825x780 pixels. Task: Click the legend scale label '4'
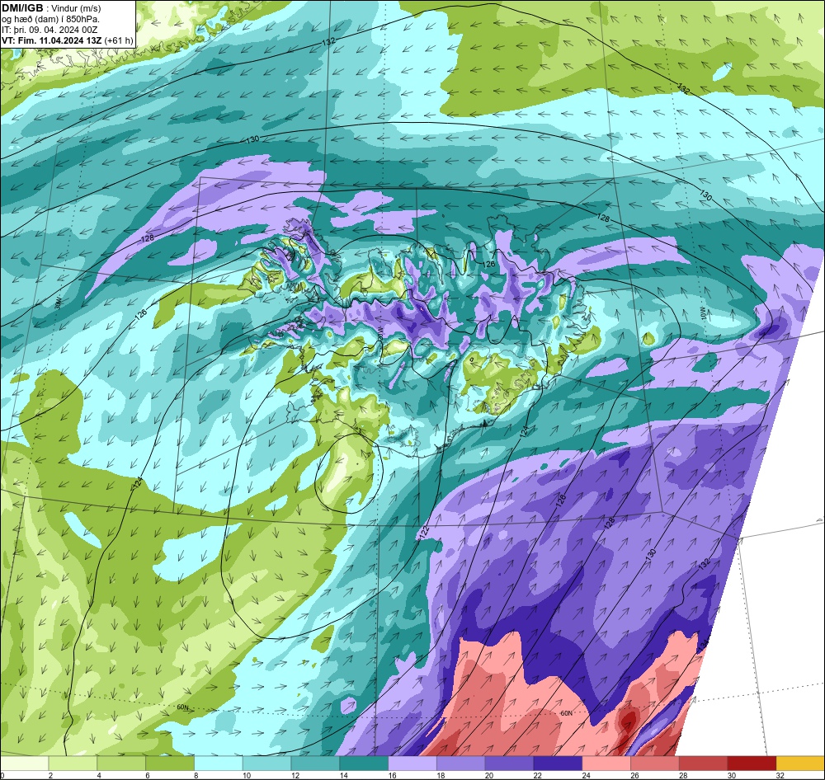point(99,775)
